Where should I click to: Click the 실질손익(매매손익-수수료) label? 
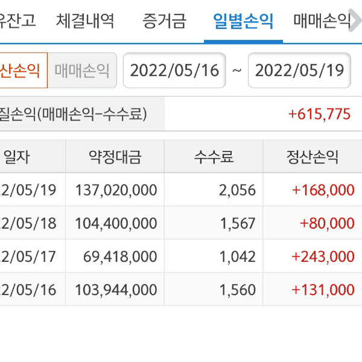click(x=74, y=114)
